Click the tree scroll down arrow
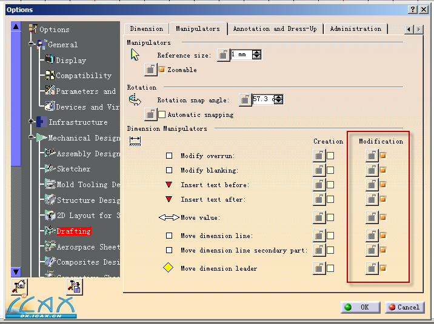Viewport: 434px width, 324px height. pos(16,272)
